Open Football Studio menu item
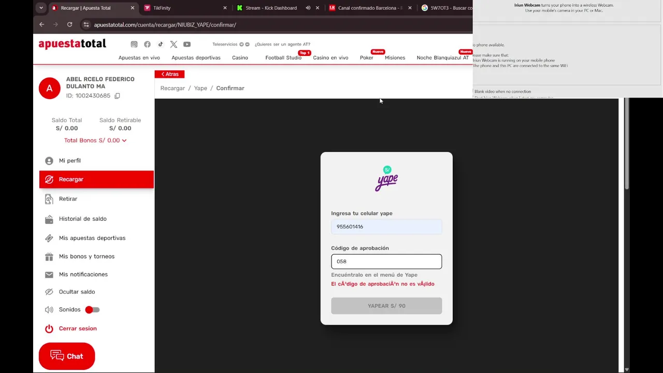663x373 pixels. [x=283, y=58]
